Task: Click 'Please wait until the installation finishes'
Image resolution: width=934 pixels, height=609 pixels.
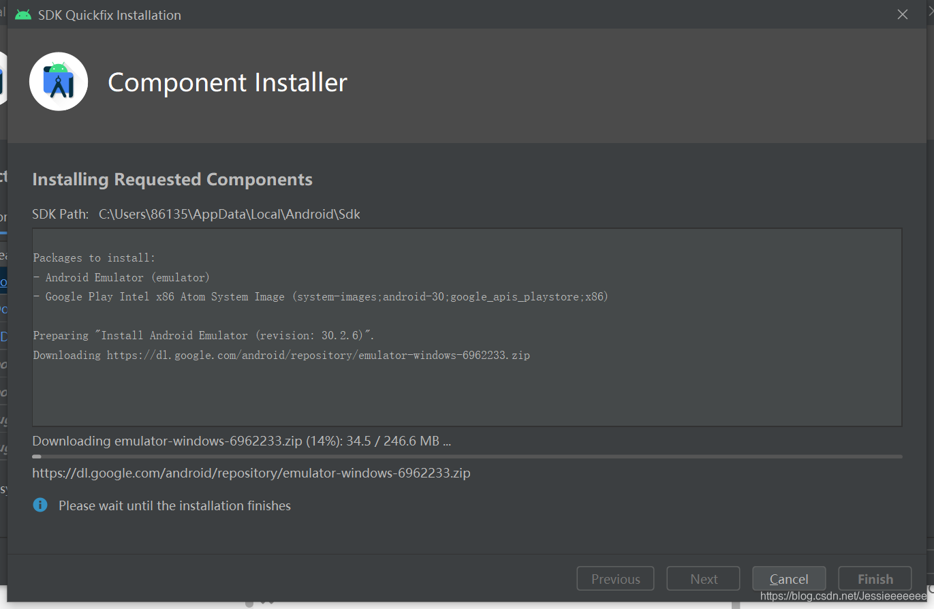Action: (x=174, y=505)
